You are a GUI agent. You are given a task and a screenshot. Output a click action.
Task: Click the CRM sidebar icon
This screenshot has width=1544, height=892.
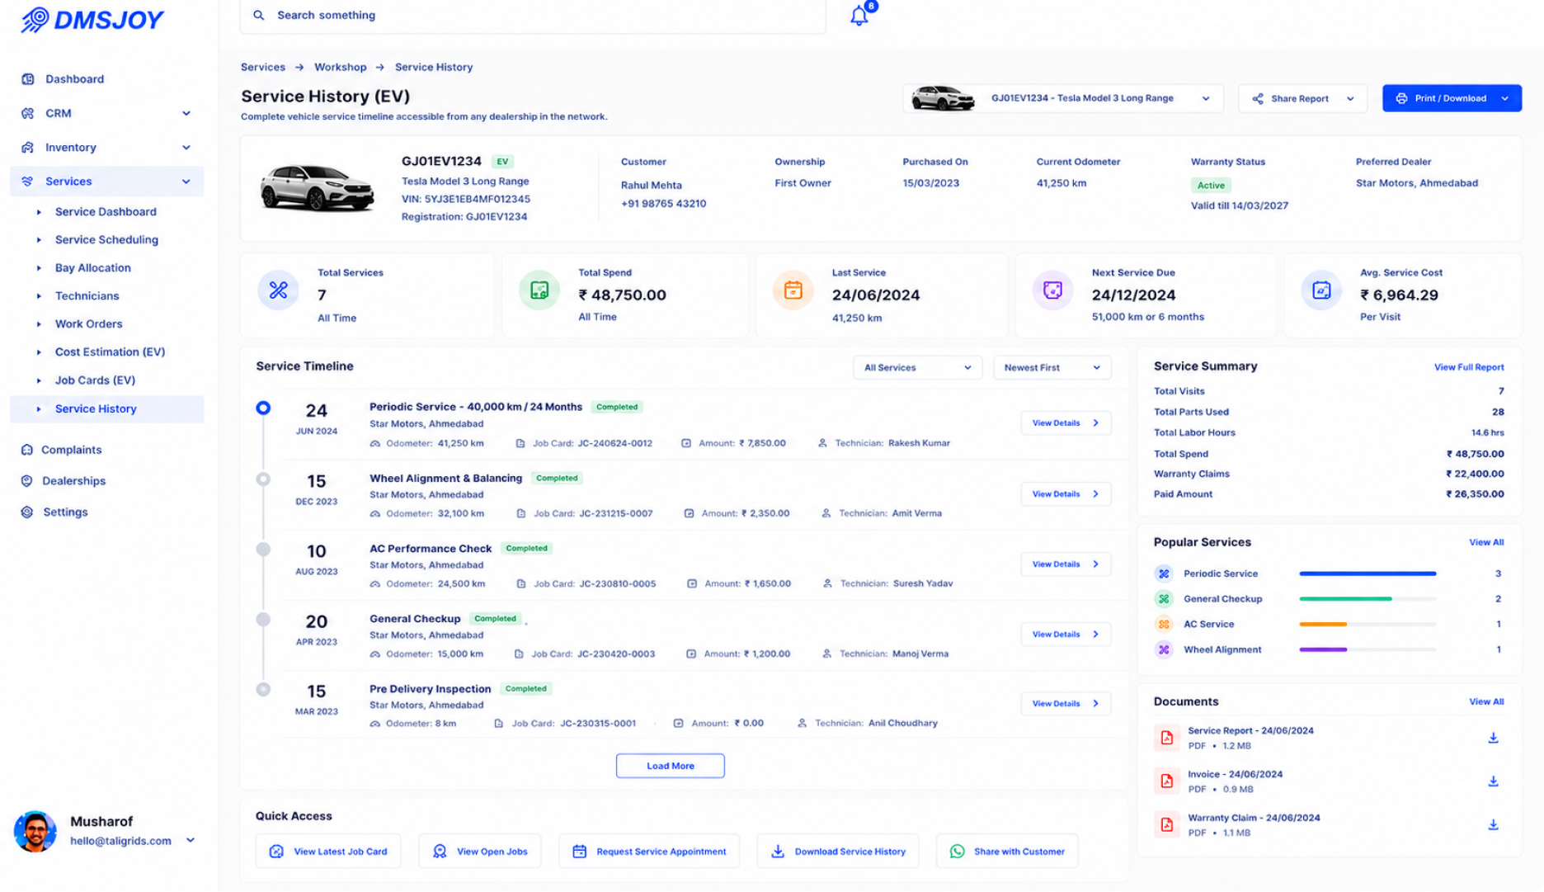tap(28, 113)
